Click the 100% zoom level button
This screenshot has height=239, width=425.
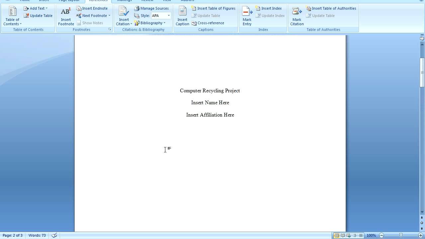coord(371,235)
